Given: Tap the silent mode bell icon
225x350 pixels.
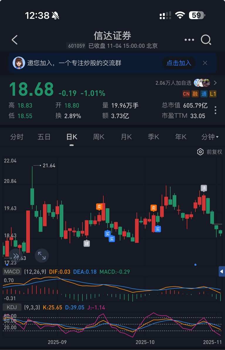Looking at the screenshot, I should coord(55,15).
